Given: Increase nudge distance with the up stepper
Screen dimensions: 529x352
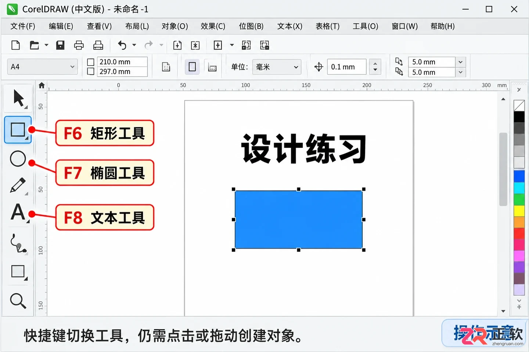Looking at the screenshot, I should pos(375,63).
